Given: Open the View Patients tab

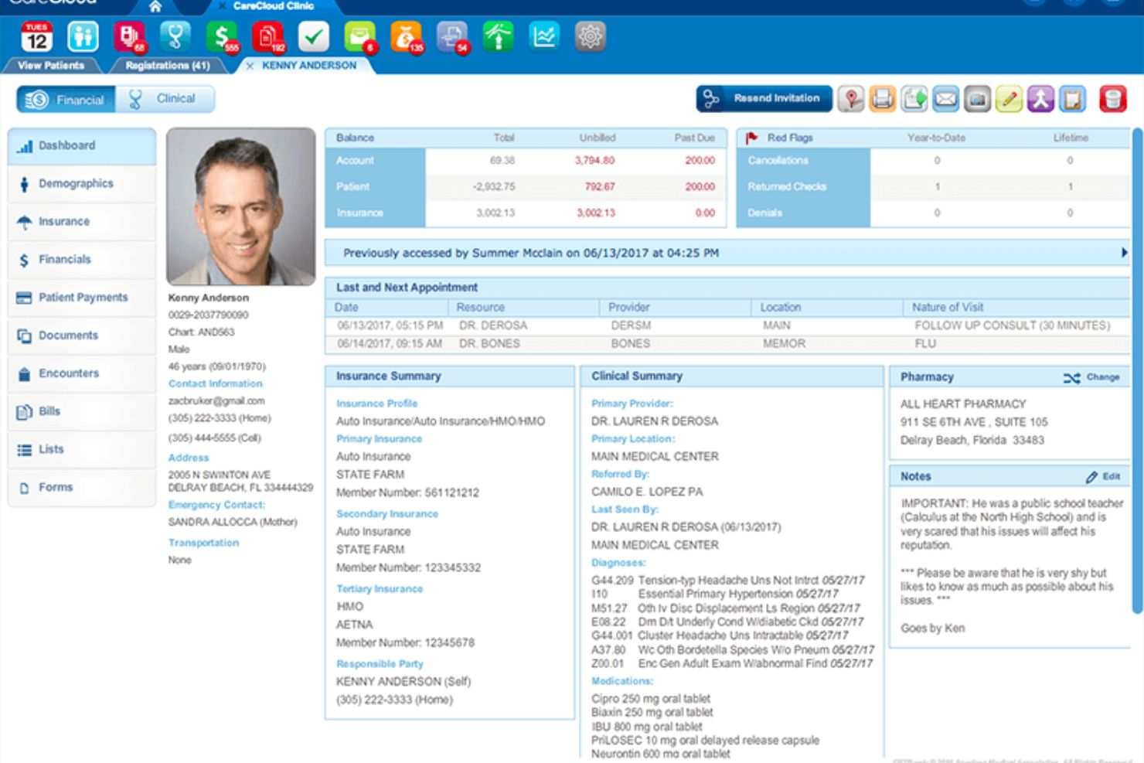Looking at the screenshot, I should click(51, 66).
